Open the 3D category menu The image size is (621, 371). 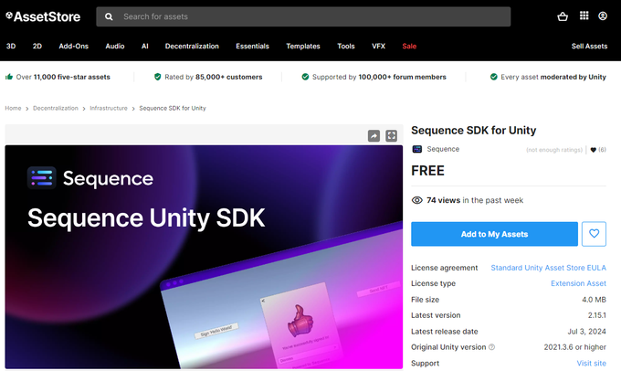11,46
